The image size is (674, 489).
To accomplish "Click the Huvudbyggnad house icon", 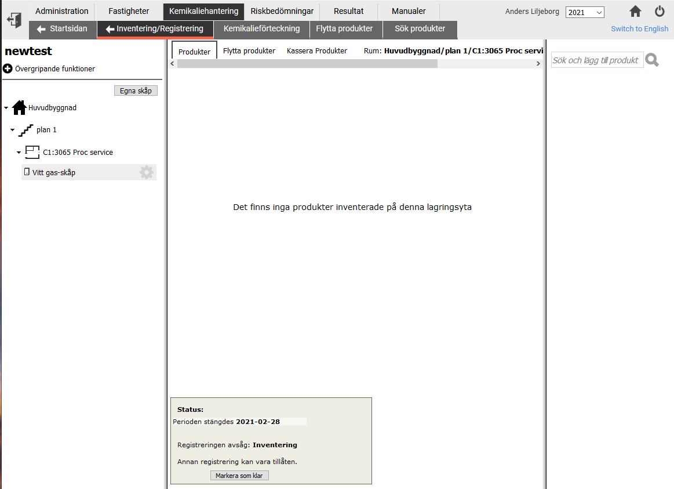I will tap(19, 107).
